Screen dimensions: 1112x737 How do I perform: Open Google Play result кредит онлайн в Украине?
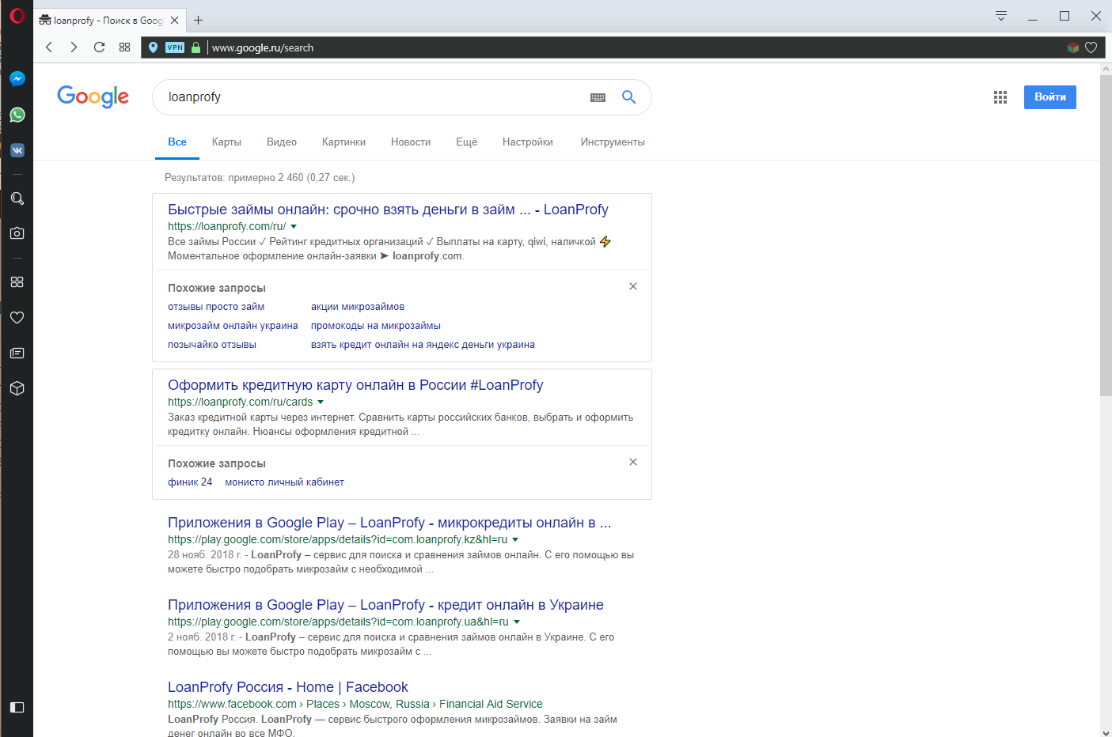[385, 605]
